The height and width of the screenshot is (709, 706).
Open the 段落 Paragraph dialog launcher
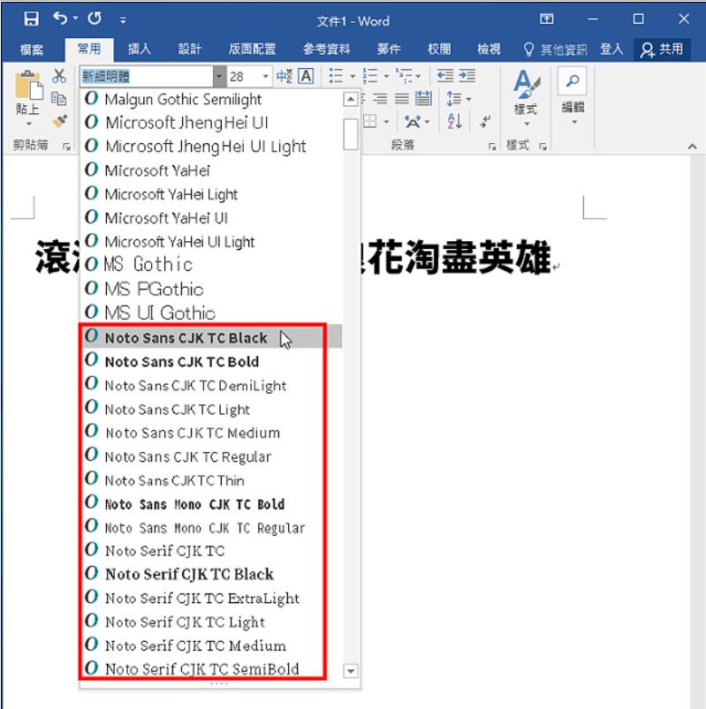[x=492, y=146]
